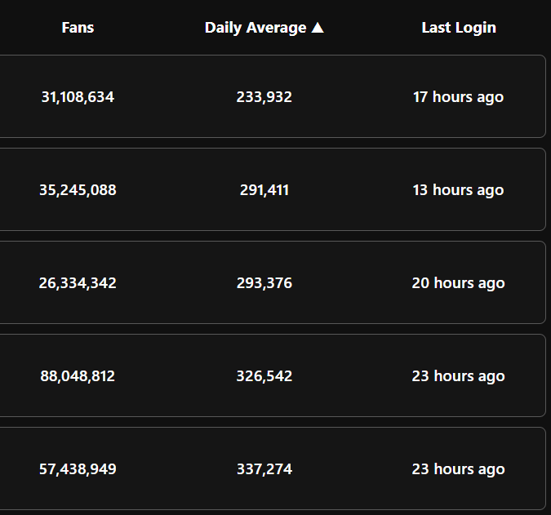This screenshot has width=551, height=515.
Task: Click 23 hours ago in the 57,438,949 row
Action: pyautogui.click(x=458, y=469)
